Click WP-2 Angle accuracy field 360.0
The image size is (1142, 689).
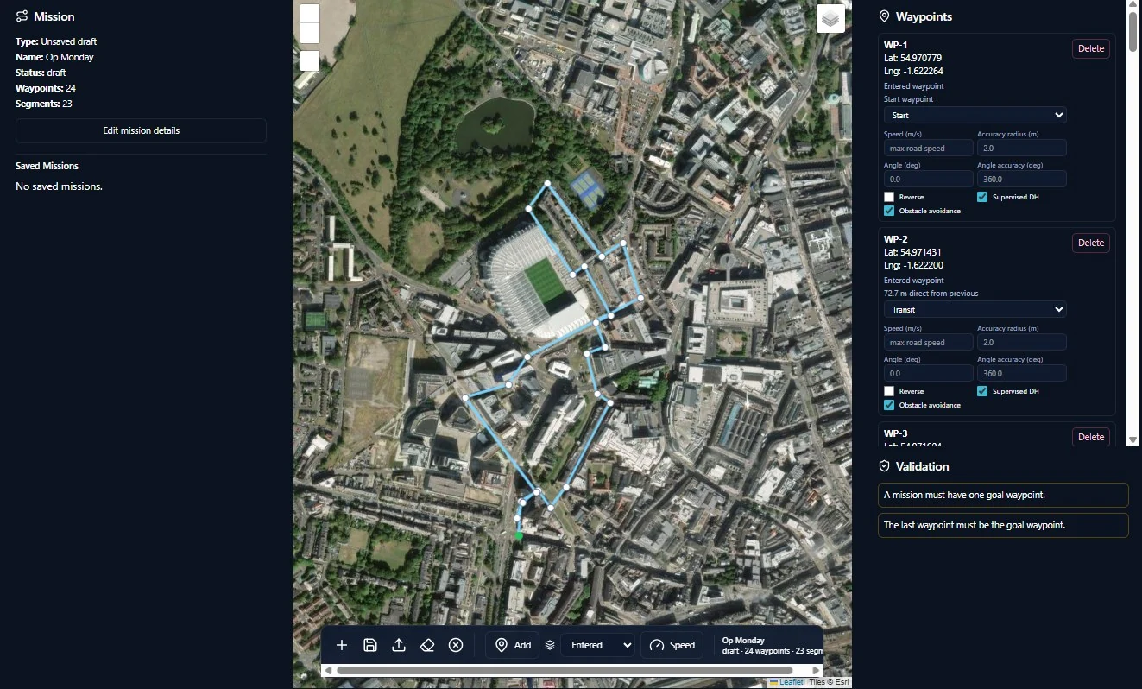pos(1022,374)
